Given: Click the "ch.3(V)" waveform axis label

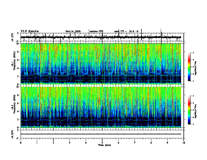Looking at the screenshot, I should click(x=13, y=134).
